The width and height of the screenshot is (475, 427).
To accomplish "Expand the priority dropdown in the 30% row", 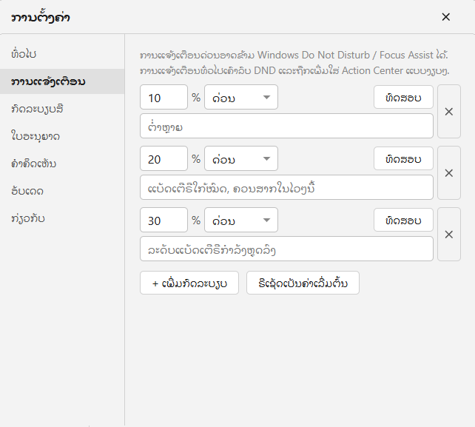I will click(x=241, y=220).
